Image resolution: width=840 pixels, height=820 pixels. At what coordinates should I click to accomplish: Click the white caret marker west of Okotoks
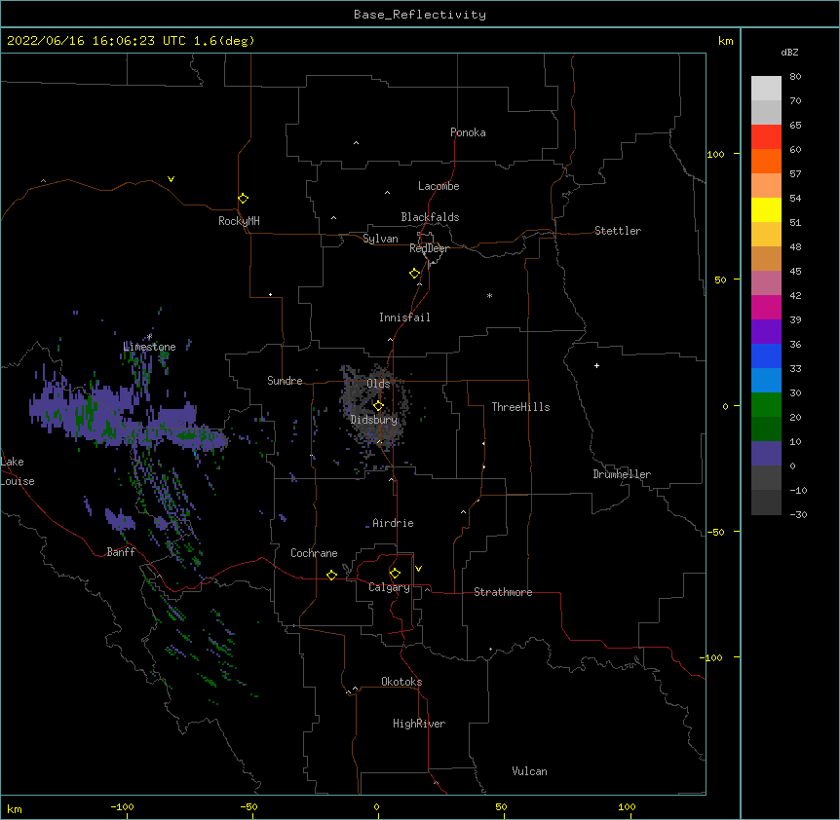355,689
